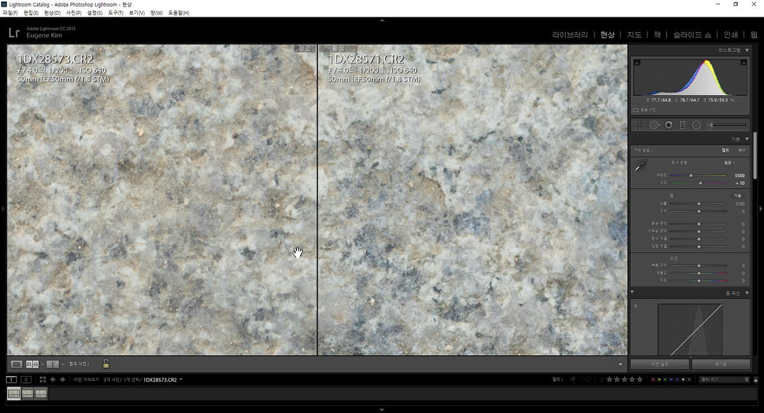
Task: Select the spot removal tool
Action: 655,125
